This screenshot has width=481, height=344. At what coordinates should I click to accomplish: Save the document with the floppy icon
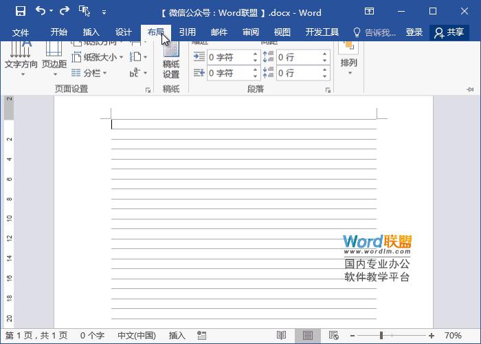click(x=21, y=12)
